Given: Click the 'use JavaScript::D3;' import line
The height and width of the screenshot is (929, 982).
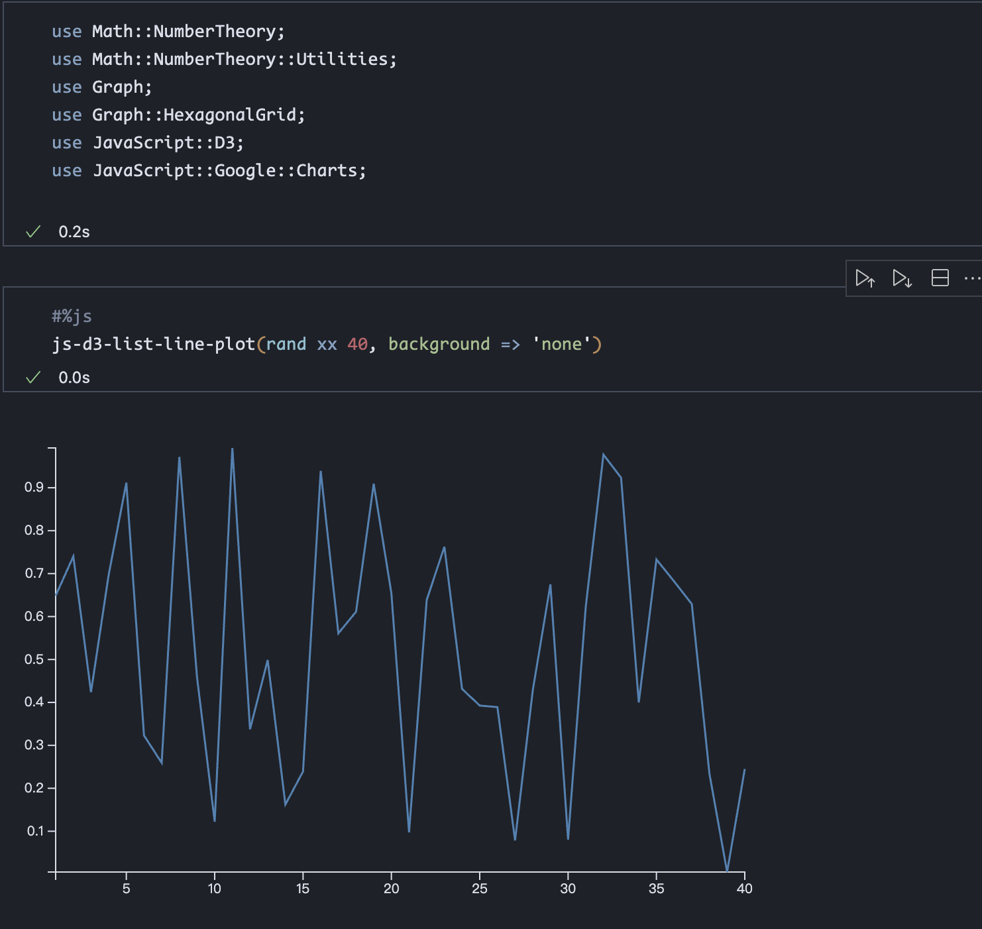Looking at the screenshot, I should [148, 143].
